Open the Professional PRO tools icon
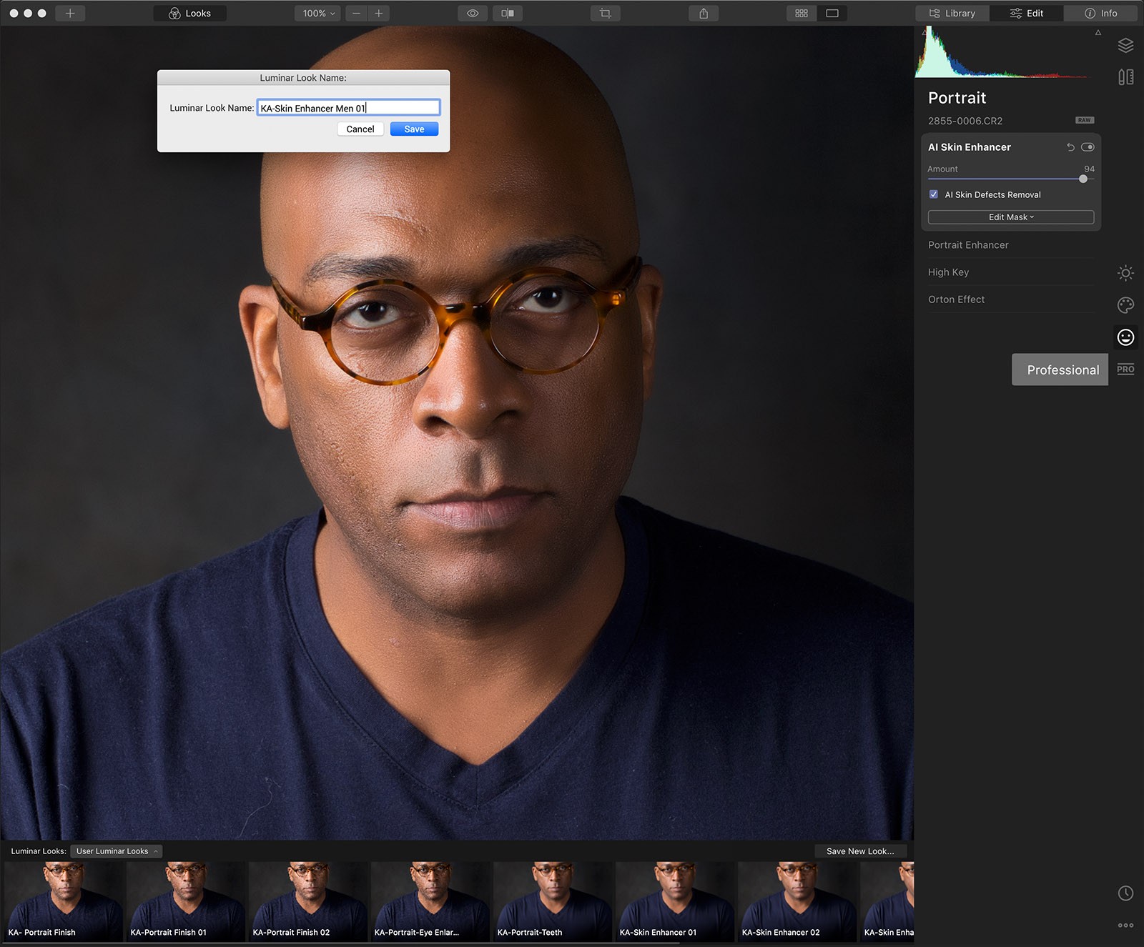1144x947 pixels. pos(1125,370)
